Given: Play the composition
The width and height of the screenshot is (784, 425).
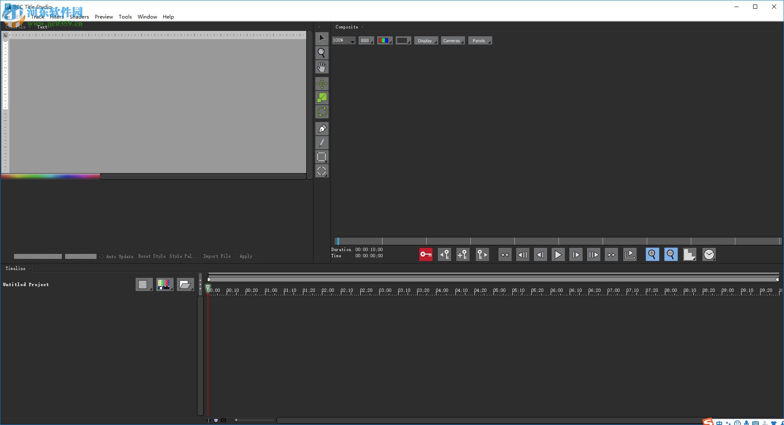Looking at the screenshot, I should click(558, 254).
